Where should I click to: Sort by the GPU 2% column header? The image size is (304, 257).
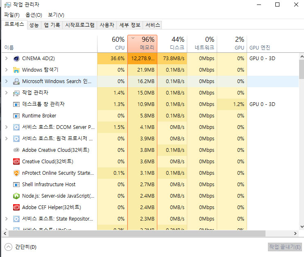click(x=232, y=44)
